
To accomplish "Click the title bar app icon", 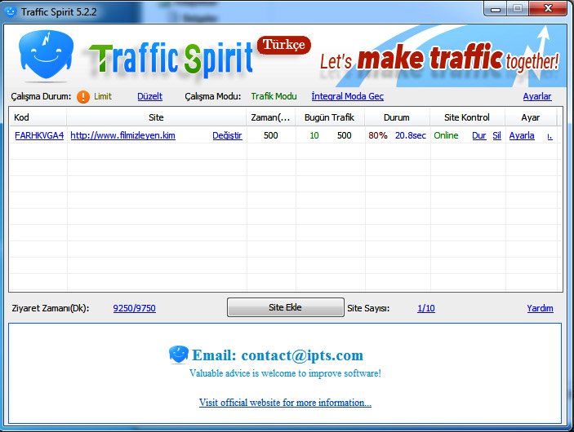I will (x=11, y=11).
